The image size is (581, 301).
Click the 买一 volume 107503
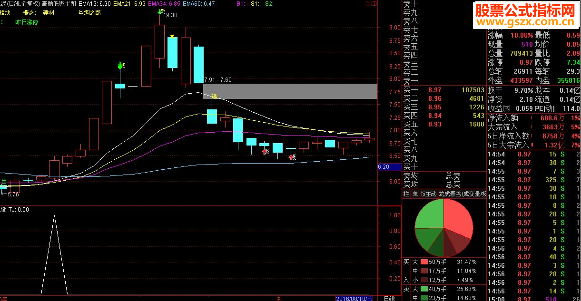[x=473, y=90]
